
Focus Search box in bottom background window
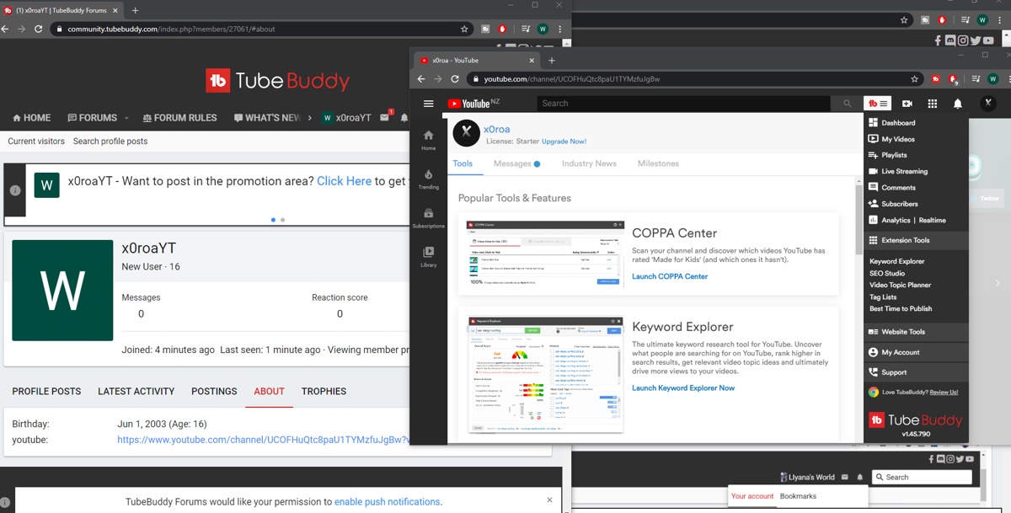click(x=922, y=477)
